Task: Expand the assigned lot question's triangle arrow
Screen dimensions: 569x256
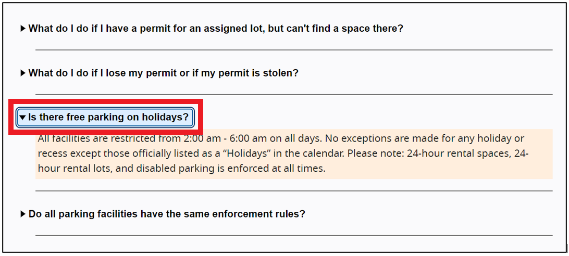Action: coord(23,29)
